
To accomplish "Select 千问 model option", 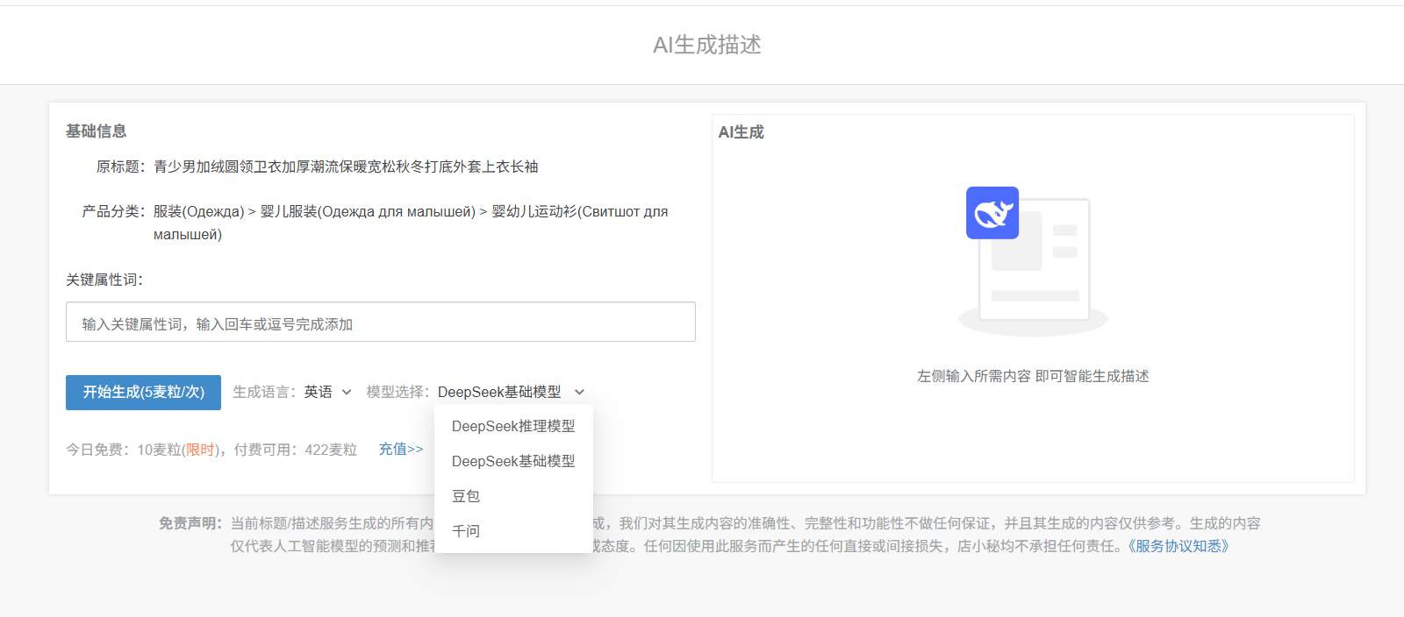I will coord(466,531).
